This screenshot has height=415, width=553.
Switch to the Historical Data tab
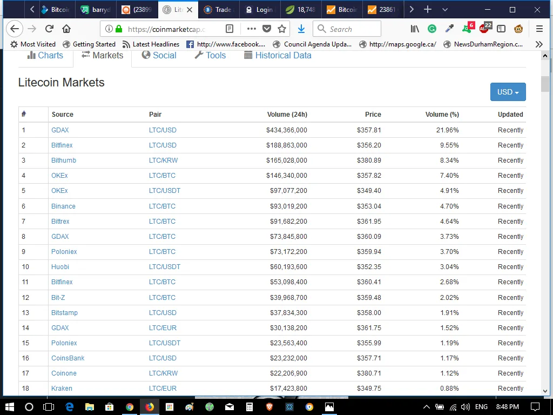point(278,56)
